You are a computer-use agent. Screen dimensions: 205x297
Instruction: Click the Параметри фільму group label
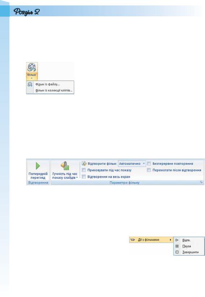pyautogui.click(x=124, y=183)
